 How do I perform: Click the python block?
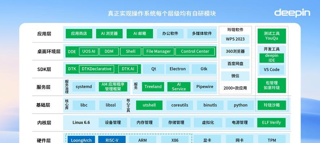[240, 105]
